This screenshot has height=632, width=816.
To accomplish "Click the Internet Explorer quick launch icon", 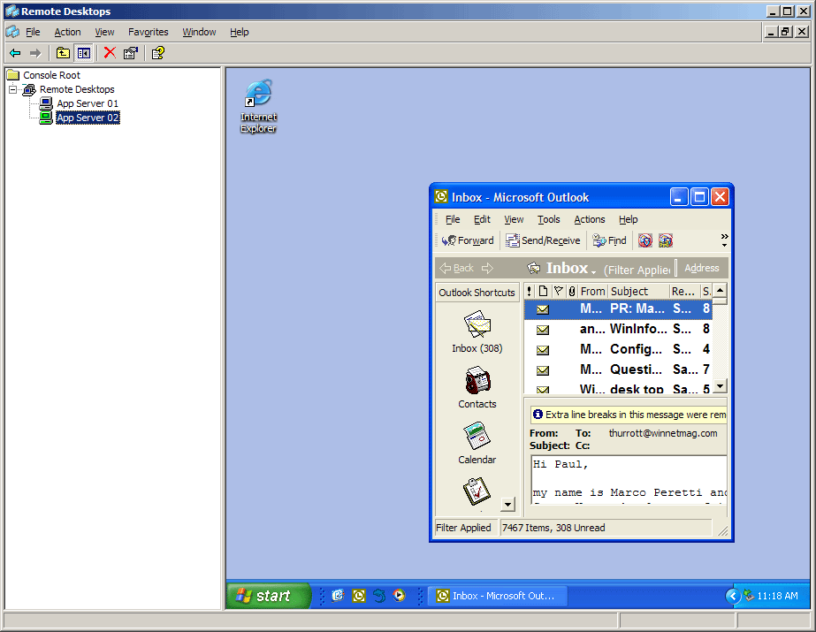I will 339,596.
